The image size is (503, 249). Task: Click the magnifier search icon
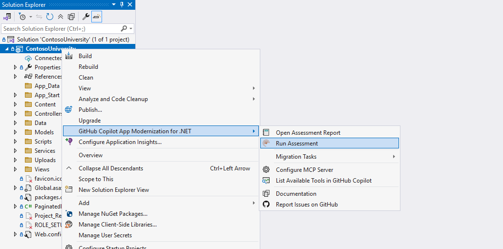[x=124, y=28]
